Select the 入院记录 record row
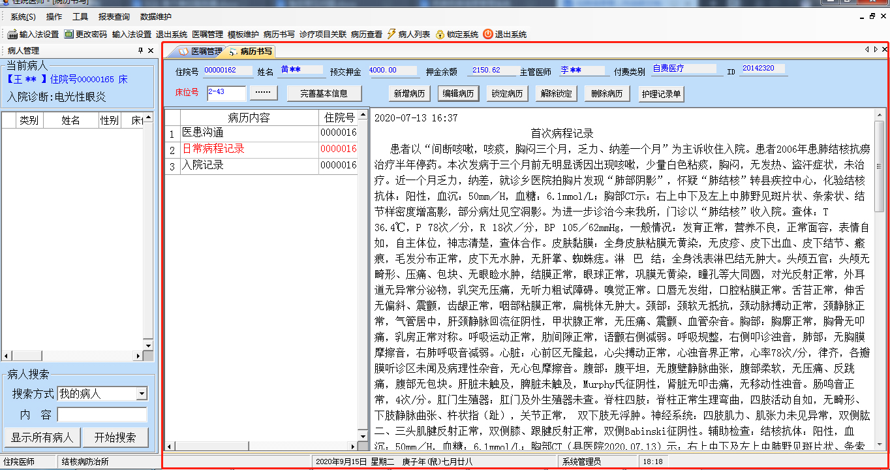Image resolution: width=890 pixels, height=470 pixels. pos(260,166)
